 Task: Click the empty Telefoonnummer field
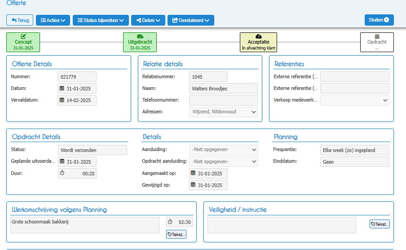223,100
